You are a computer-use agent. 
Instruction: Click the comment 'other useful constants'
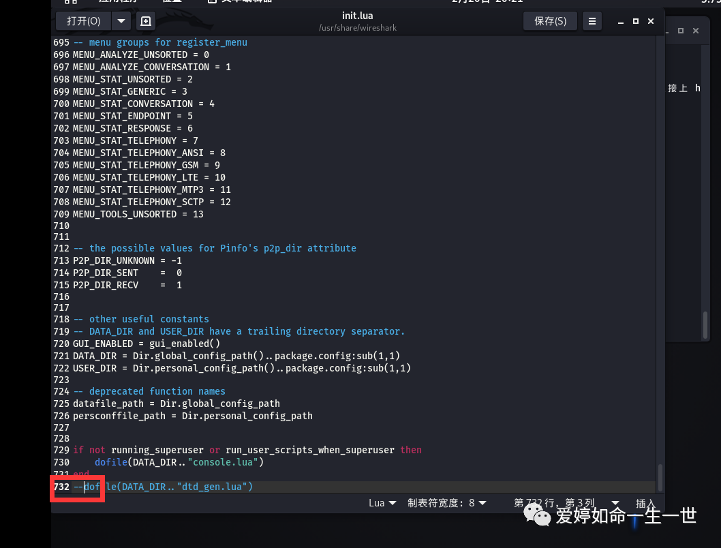pos(141,319)
